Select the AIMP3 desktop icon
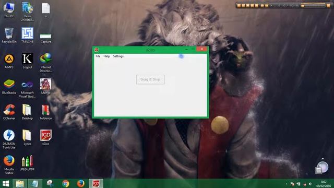The width and height of the screenshot is (334, 188). pyautogui.click(x=9, y=61)
